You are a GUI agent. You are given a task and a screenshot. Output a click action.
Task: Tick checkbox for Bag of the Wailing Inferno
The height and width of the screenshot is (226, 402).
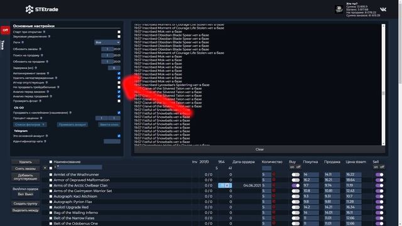coord(51,213)
